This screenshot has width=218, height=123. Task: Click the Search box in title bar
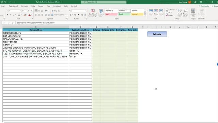point(104,2)
